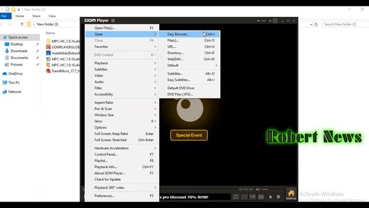Choose Easy Subtitles... from Open submenu
The height and width of the screenshot is (208, 369).
click(x=190, y=80)
